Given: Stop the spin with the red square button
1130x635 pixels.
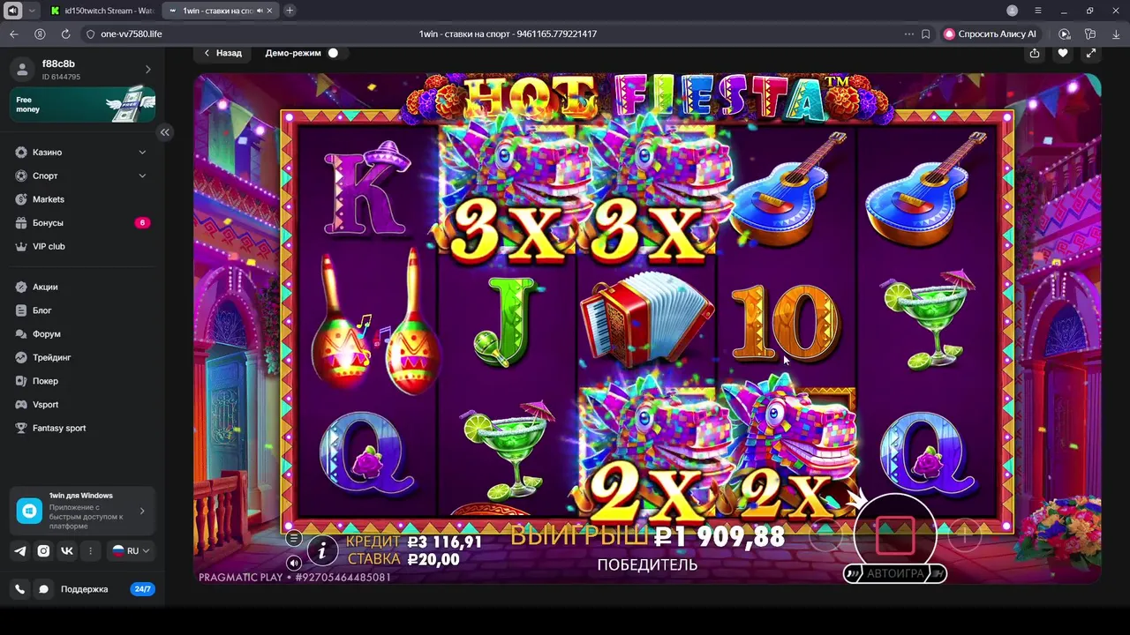Looking at the screenshot, I should click(894, 535).
